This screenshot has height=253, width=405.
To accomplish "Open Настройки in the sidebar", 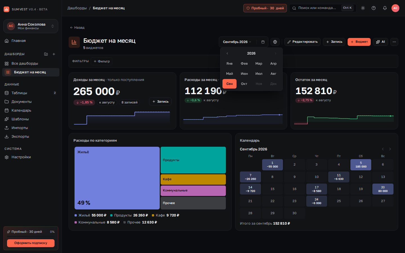I will coord(31,157).
